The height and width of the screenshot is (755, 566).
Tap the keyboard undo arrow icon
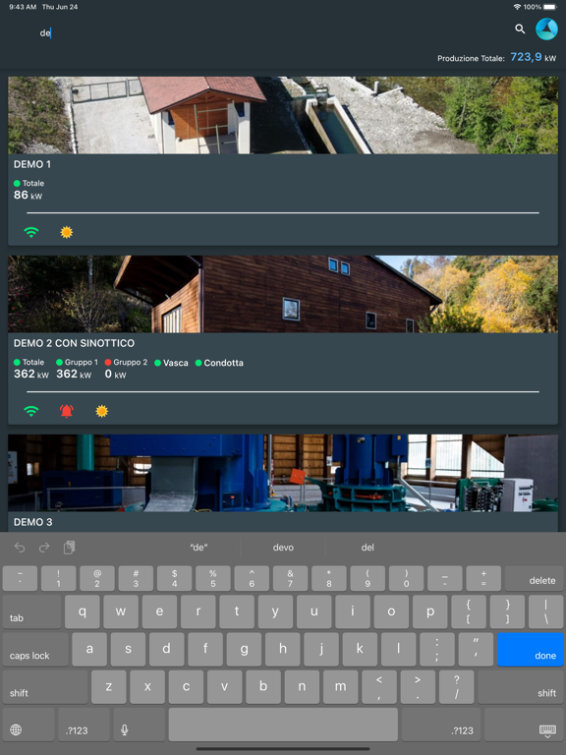click(x=20, y=548)
